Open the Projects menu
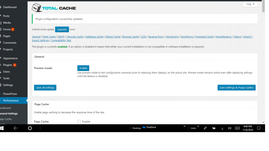269x151 pixels. point(8,49)
